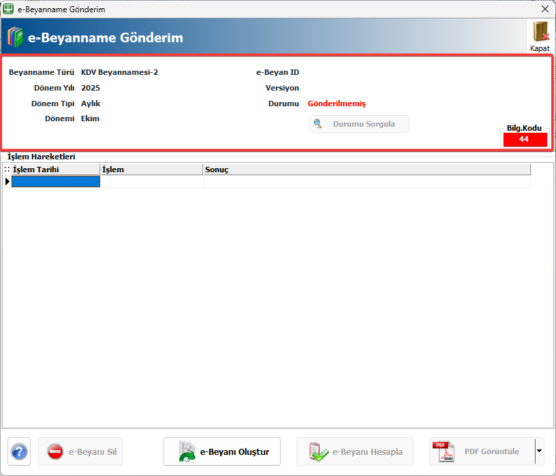
Task: Open help with the question mark icon
Action: click(x=19, y=451)
